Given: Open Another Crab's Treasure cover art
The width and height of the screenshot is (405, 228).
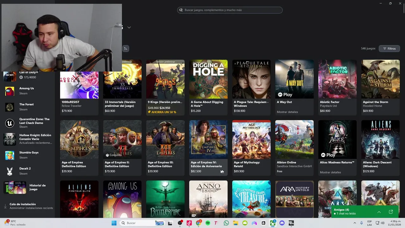Looking at the screenshot, I should tap(251, 199).
